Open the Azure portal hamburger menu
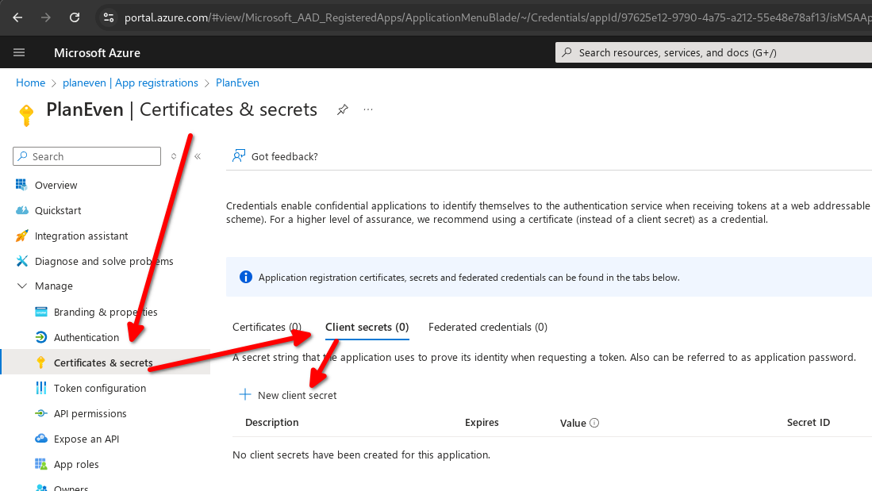This screenshot has width=872, height=491. pos(19,52)
